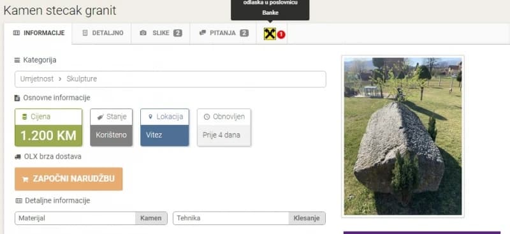Open the INFORMACIJE tab
Screen dimensions: 510x234
pos(39,33)
